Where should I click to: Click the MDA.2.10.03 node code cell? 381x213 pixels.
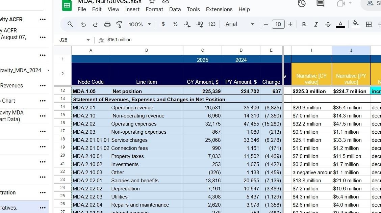91,172
